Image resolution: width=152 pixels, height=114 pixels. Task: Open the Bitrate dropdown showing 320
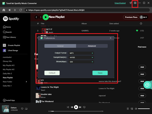81,62
